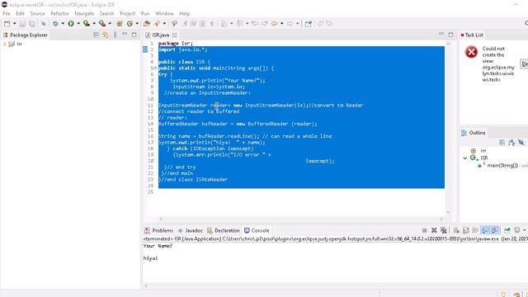Select the Package Explorer tab
This screenshot has width=528, height=297.
pyautogui.click(x=26, y=35)
